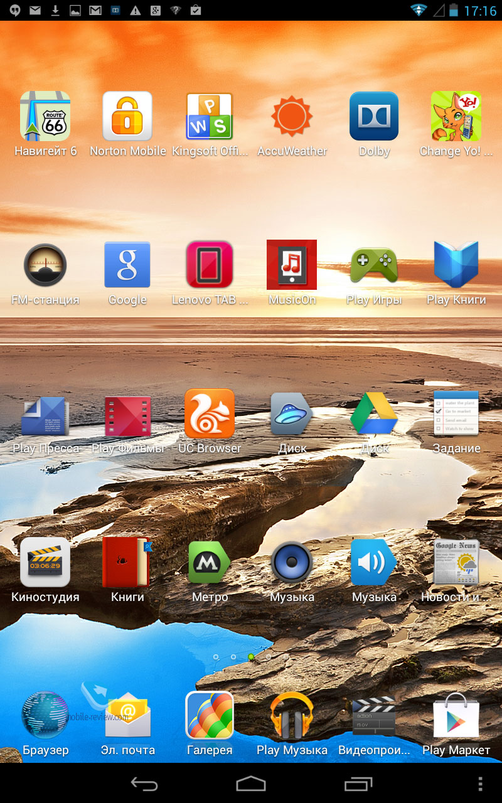
Task: Open the Навигейт 6 Route 66 app
Action: coord(45,117)
